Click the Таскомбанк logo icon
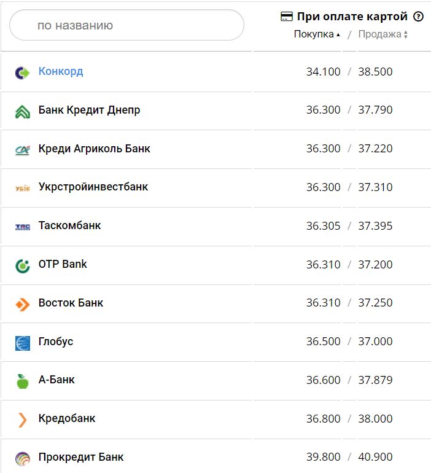Screen dimensions: 431x473 (x=23, y=227)
